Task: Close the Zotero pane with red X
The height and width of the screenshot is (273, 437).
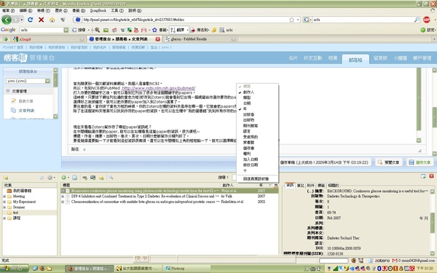Action: [x=431, y=176]
